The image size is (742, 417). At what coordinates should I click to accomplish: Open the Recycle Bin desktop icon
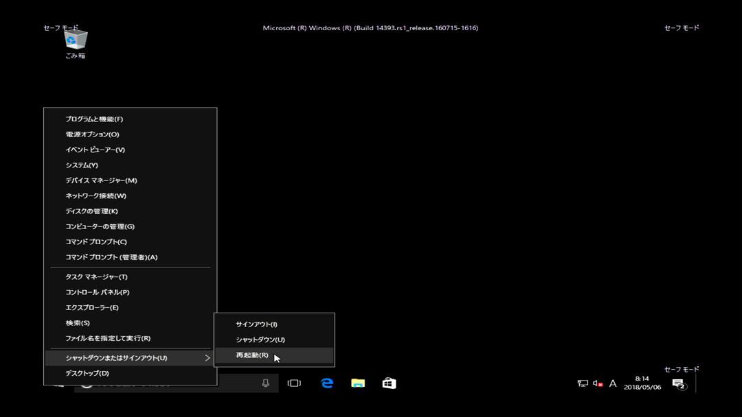[76, 41]
